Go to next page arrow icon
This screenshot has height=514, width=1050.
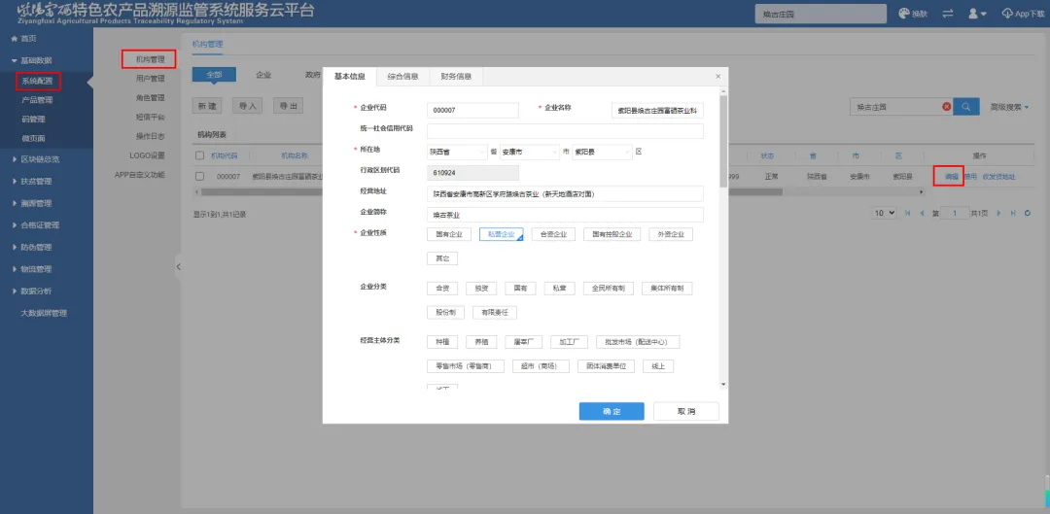click(x=999, y=213)
